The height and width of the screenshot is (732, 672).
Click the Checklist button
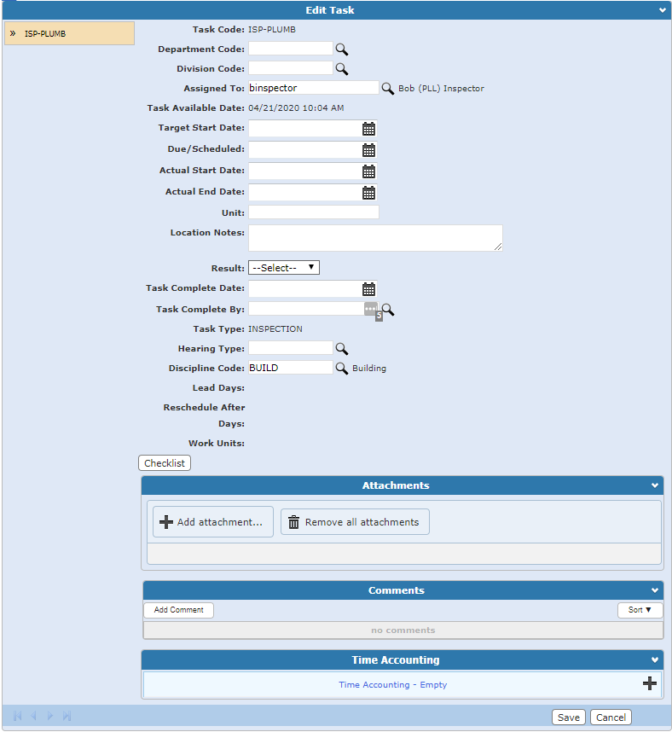point(165,463)
